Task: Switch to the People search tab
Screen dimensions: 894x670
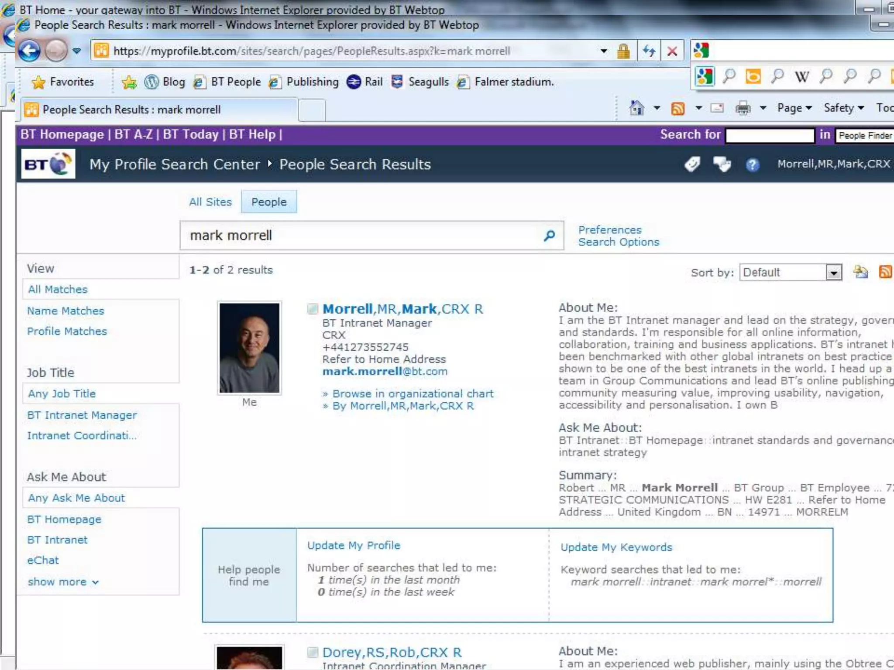Action: [269, 202]
